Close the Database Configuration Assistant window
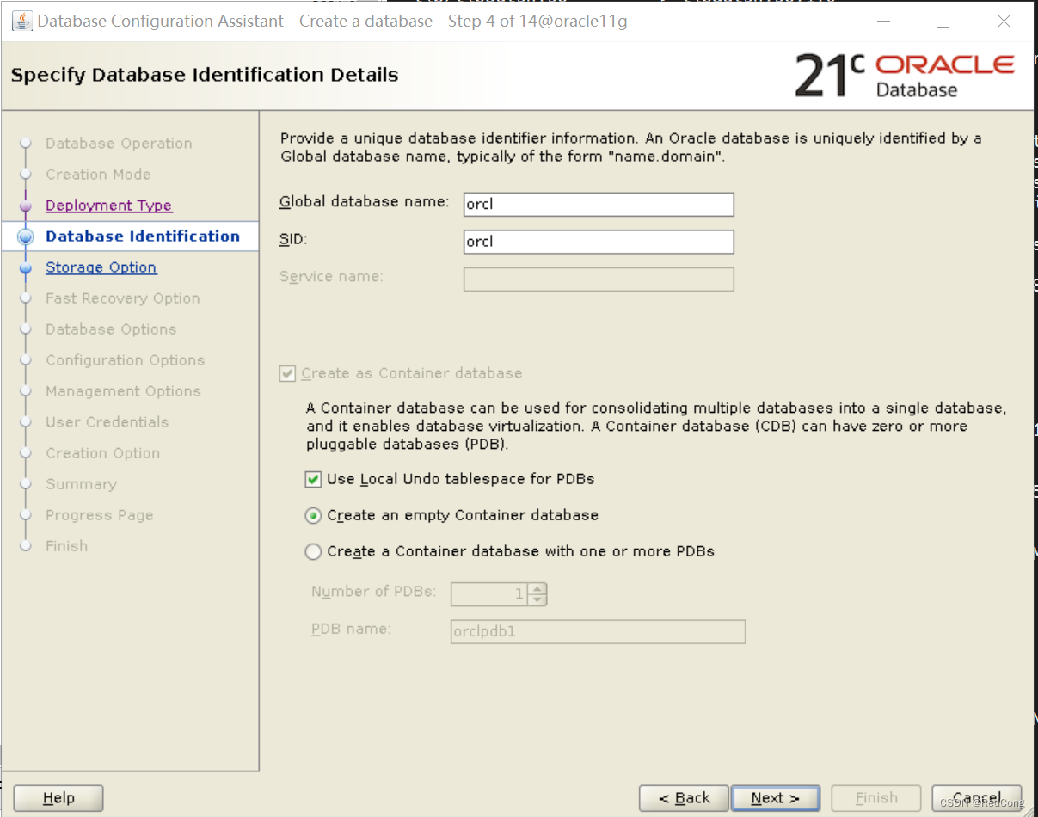This screenshot has height=817, width=1038. [x=1004, y=21]
